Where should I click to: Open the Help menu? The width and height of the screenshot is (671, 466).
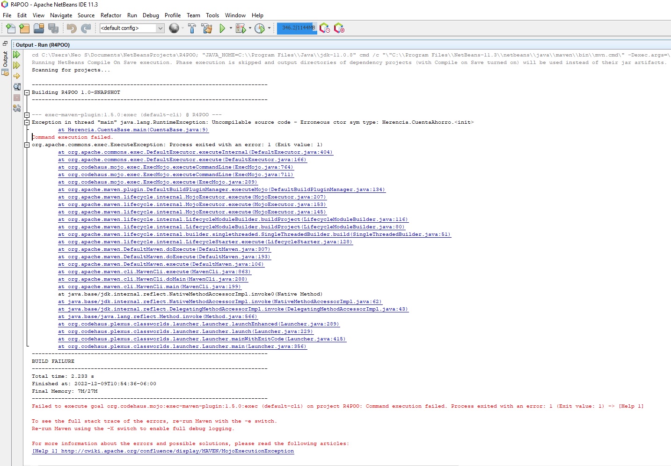point(257,15)
